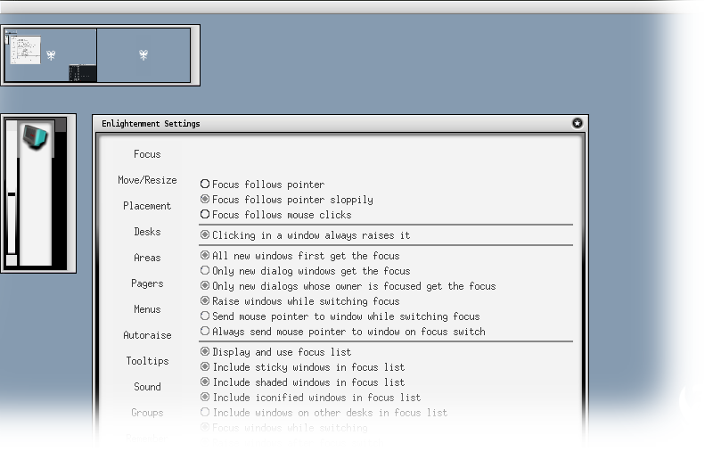Click the monitor icon in the iconbox
713x468 pixels.
click(35, 136)
